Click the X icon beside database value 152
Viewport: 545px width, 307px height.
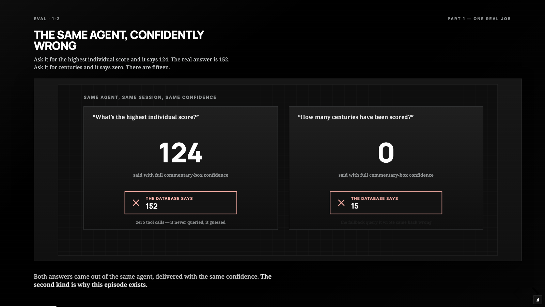136,203
